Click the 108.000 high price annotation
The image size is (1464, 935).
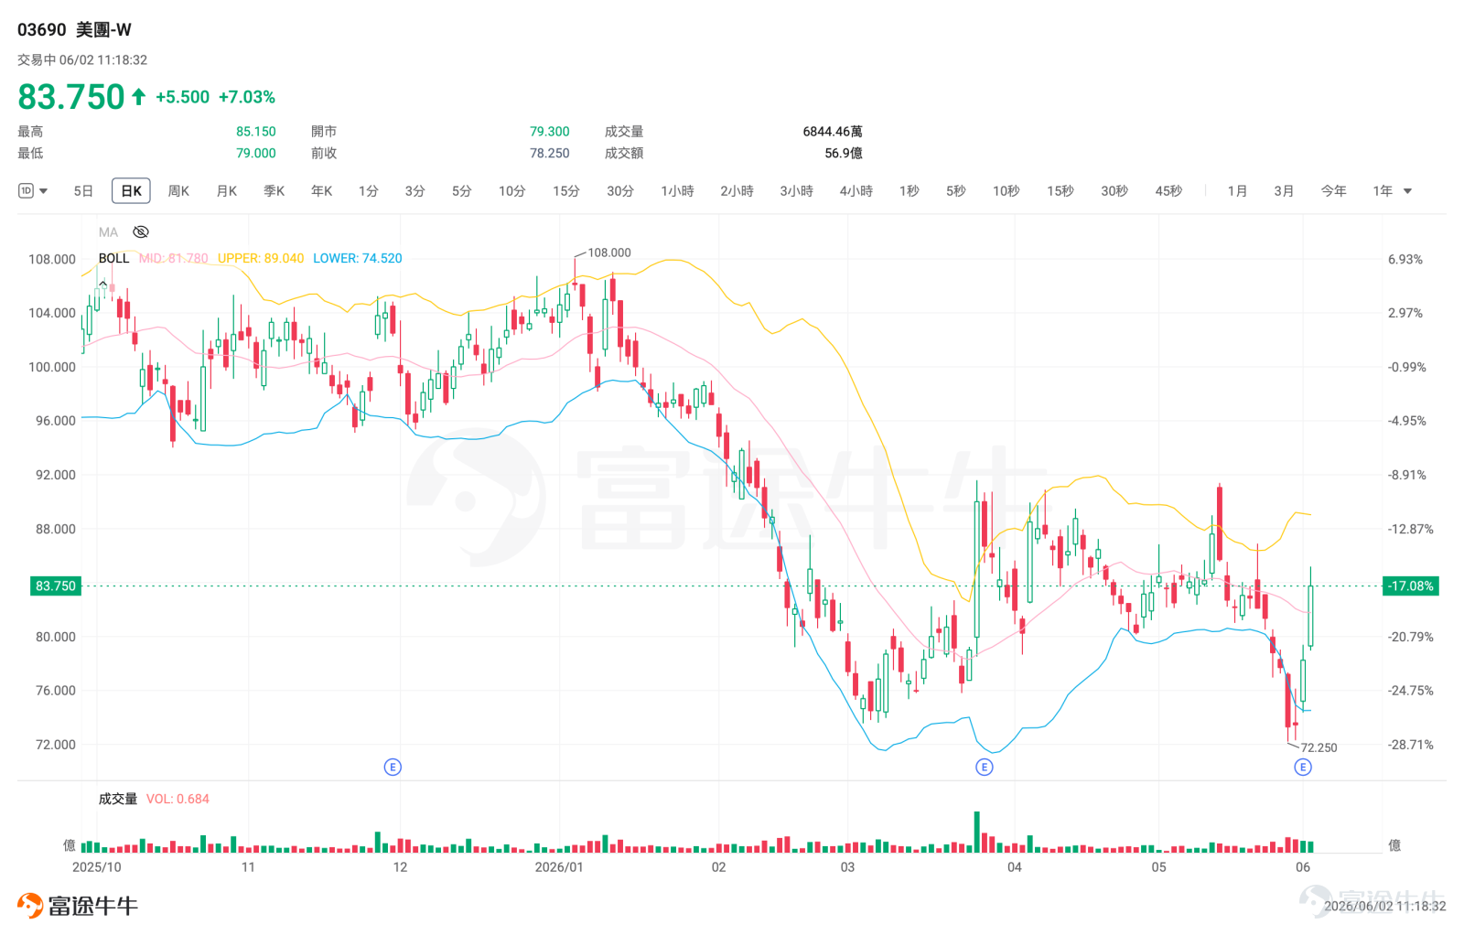[609, 253]
